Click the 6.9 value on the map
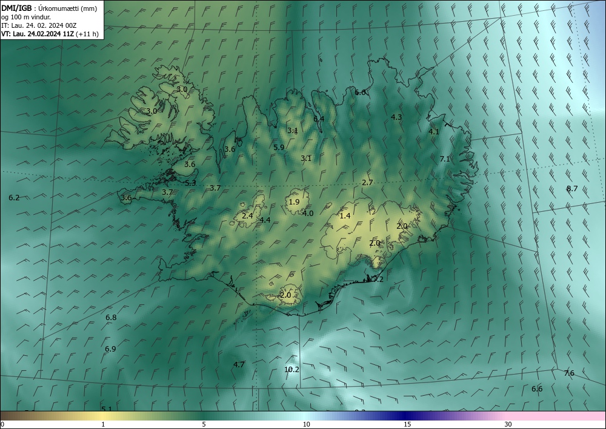This screenshot has width=606, height=429. [x=110, y=349]
